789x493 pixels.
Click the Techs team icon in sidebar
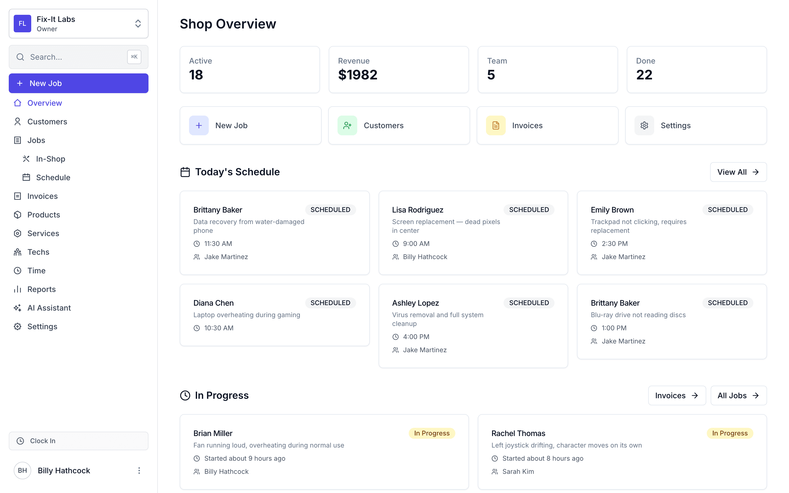[x=17, y=252]
